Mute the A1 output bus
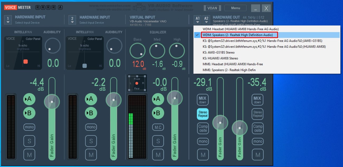Image resolution: width=343 pixels, height=167 pixels. click(203, 155)
